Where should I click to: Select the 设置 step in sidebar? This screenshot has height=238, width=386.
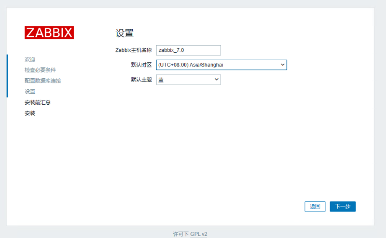(30, 92)
